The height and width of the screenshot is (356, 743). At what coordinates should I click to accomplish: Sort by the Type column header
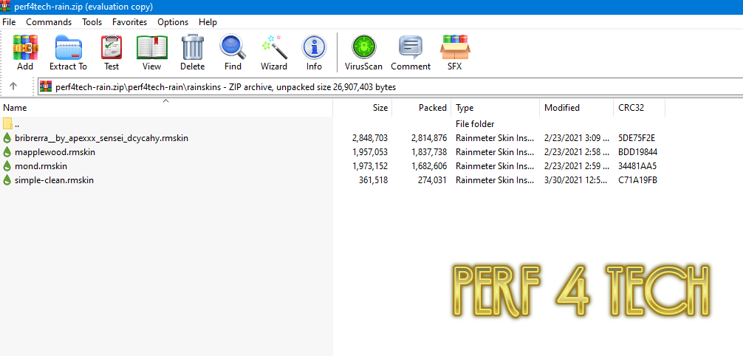[x=495, y=108]
